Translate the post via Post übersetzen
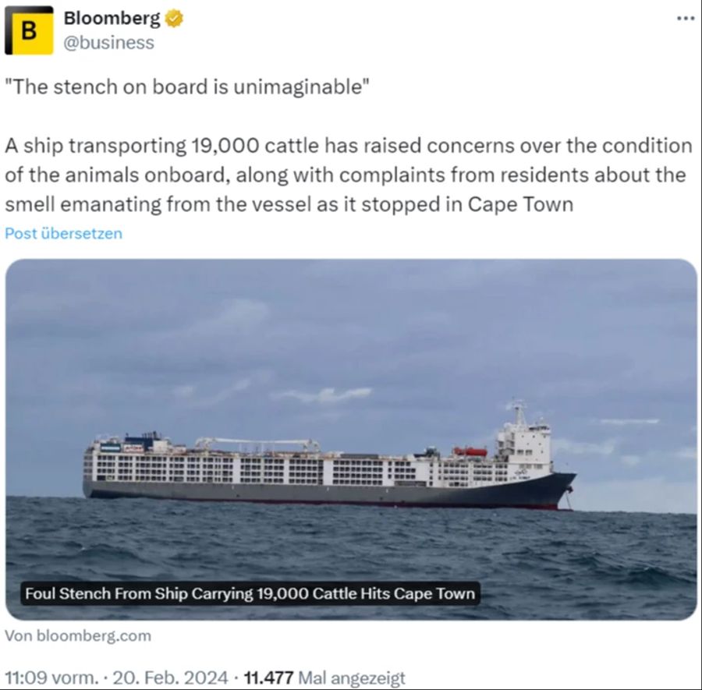 click(64, 234)
